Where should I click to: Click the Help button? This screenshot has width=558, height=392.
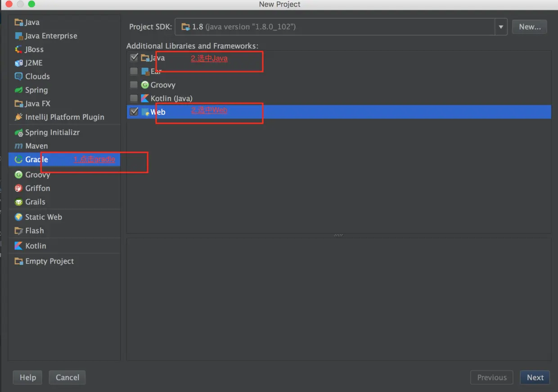[x=28, y=378]
